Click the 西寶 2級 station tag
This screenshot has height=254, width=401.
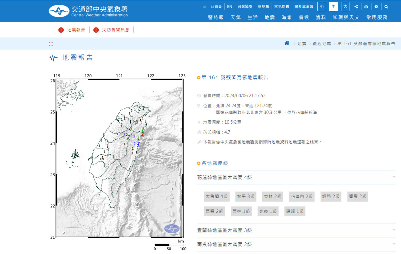coord(214,211)
